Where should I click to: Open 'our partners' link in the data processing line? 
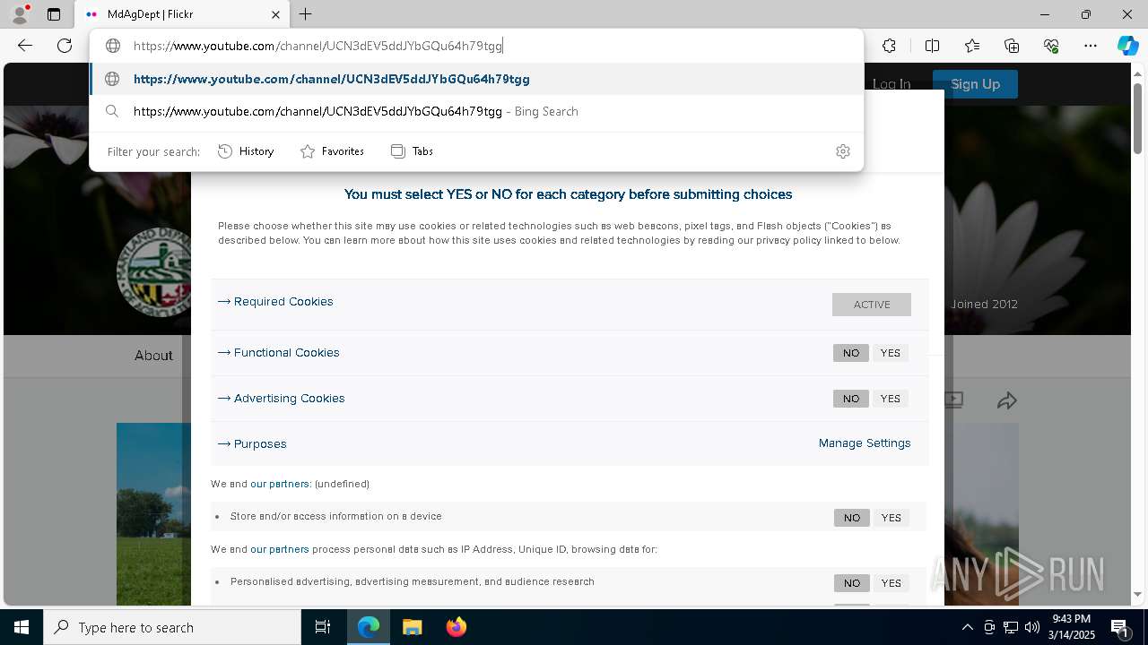coord(280,549)
